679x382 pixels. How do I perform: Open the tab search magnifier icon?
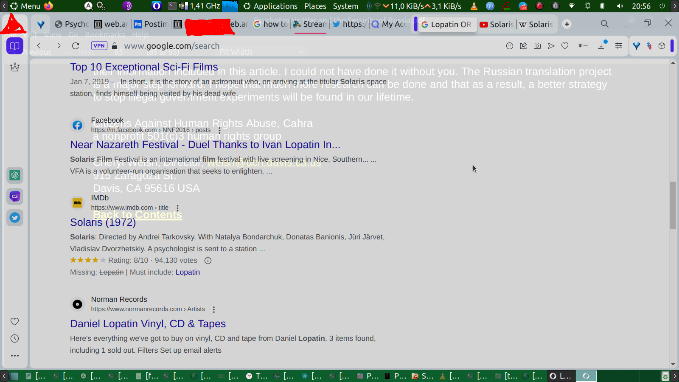point(605,24)
